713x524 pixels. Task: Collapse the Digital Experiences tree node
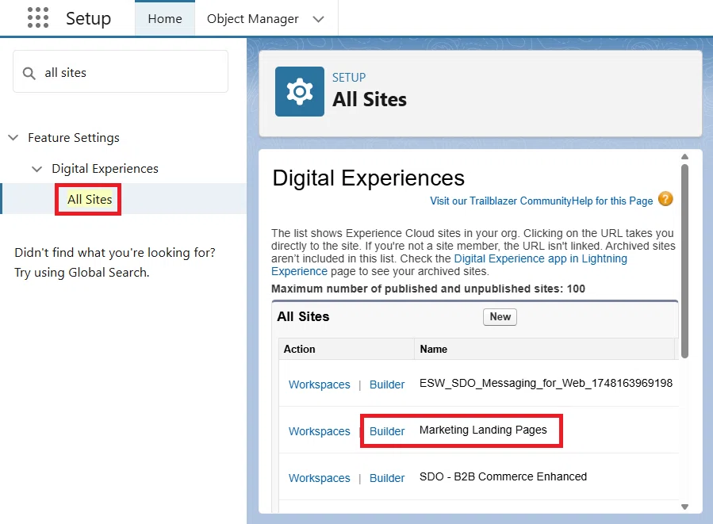pos(36,169)
